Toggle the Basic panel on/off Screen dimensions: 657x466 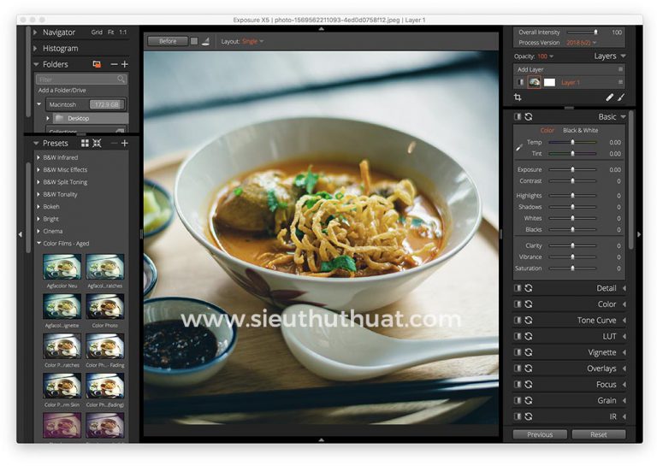[x=518, y=117]
